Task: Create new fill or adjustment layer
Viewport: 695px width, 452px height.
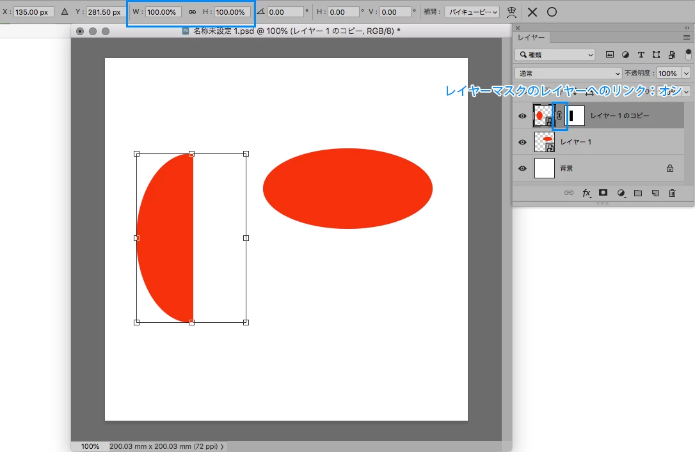Action: pyautogui.click(x=621, y=193)
